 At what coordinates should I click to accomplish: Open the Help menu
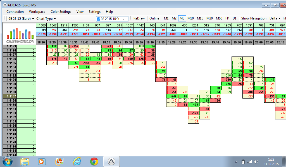point(109,12)
